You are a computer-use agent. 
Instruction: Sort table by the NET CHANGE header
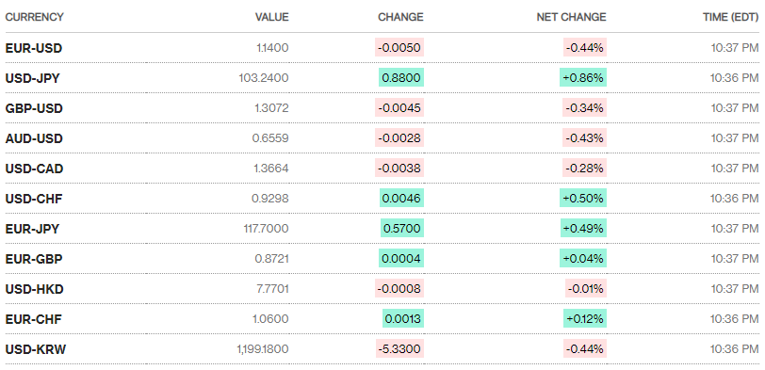point(571,17)
